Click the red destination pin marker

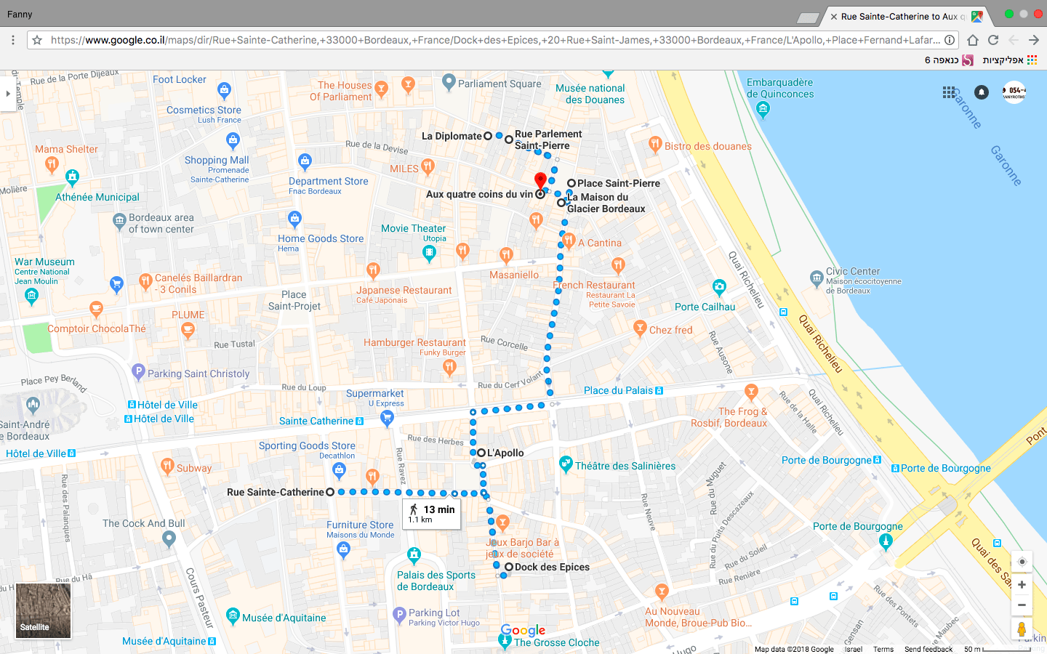click(540, 181)
